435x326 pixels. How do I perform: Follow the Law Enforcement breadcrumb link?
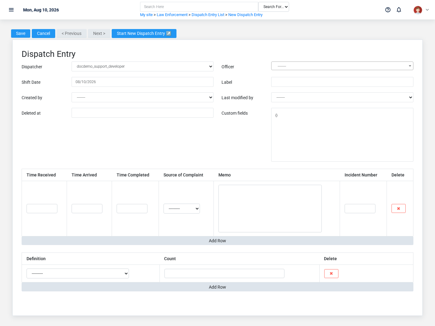pos(172,15)
